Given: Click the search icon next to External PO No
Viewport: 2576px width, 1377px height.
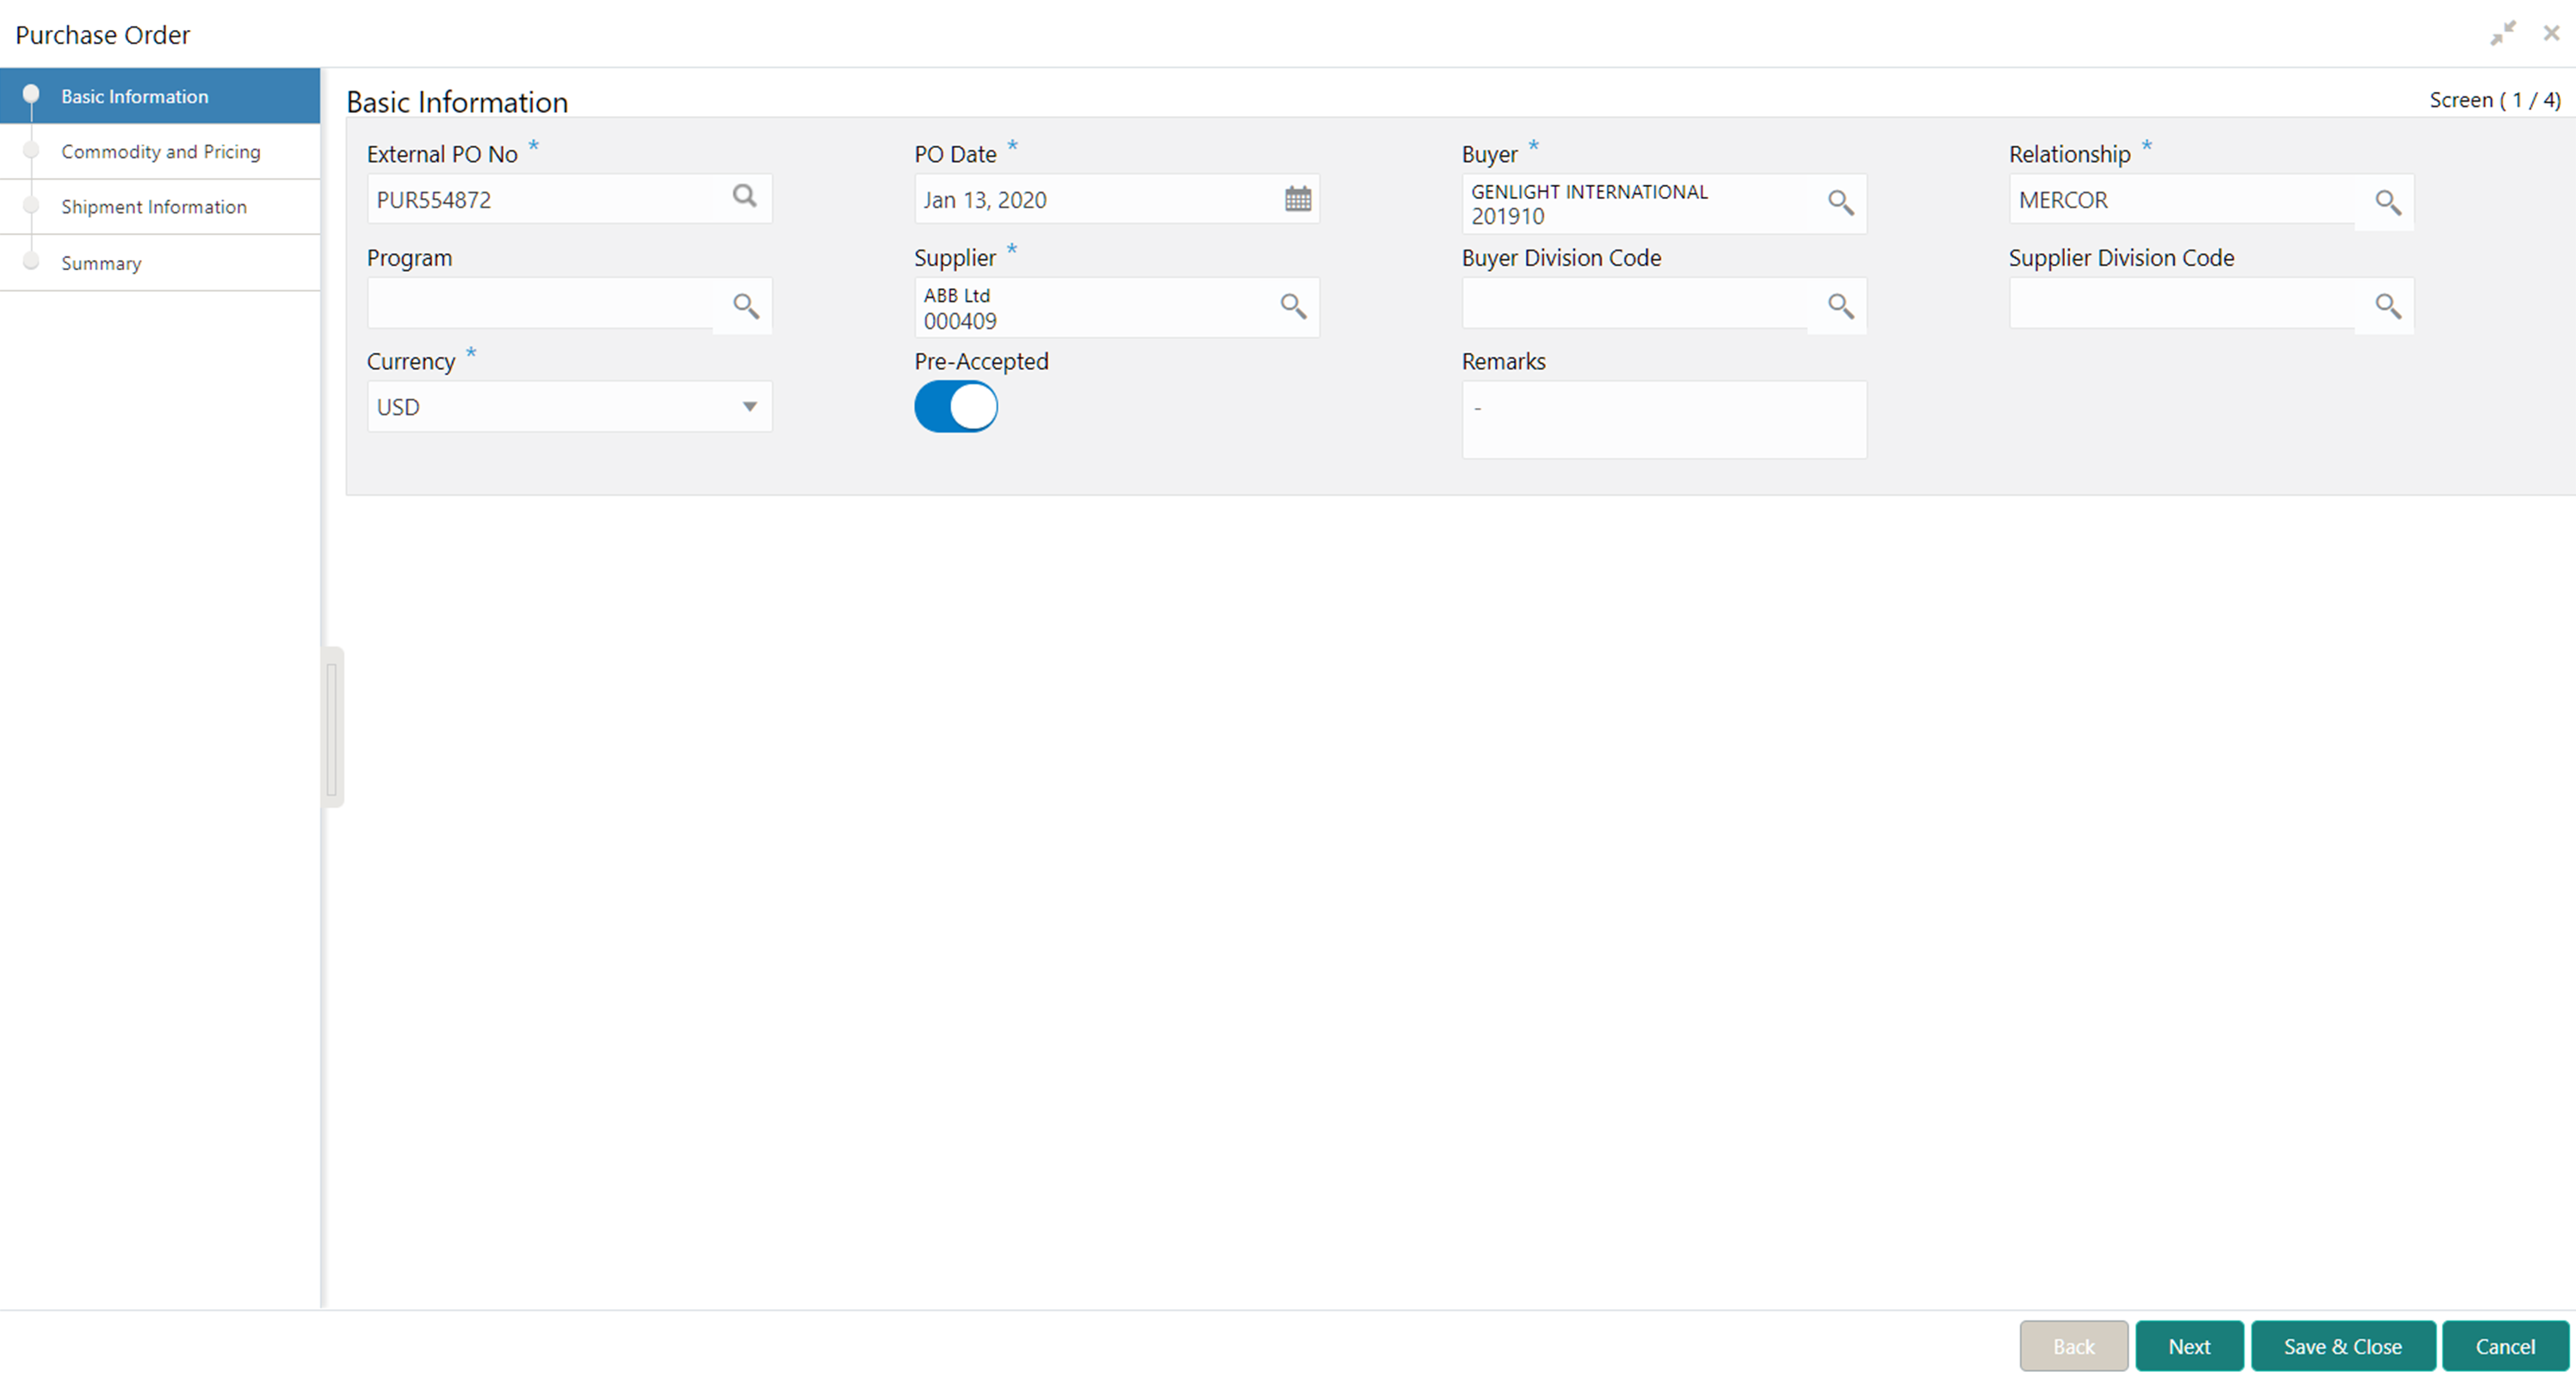Looking at the screenshot, I should pos(746,200).
